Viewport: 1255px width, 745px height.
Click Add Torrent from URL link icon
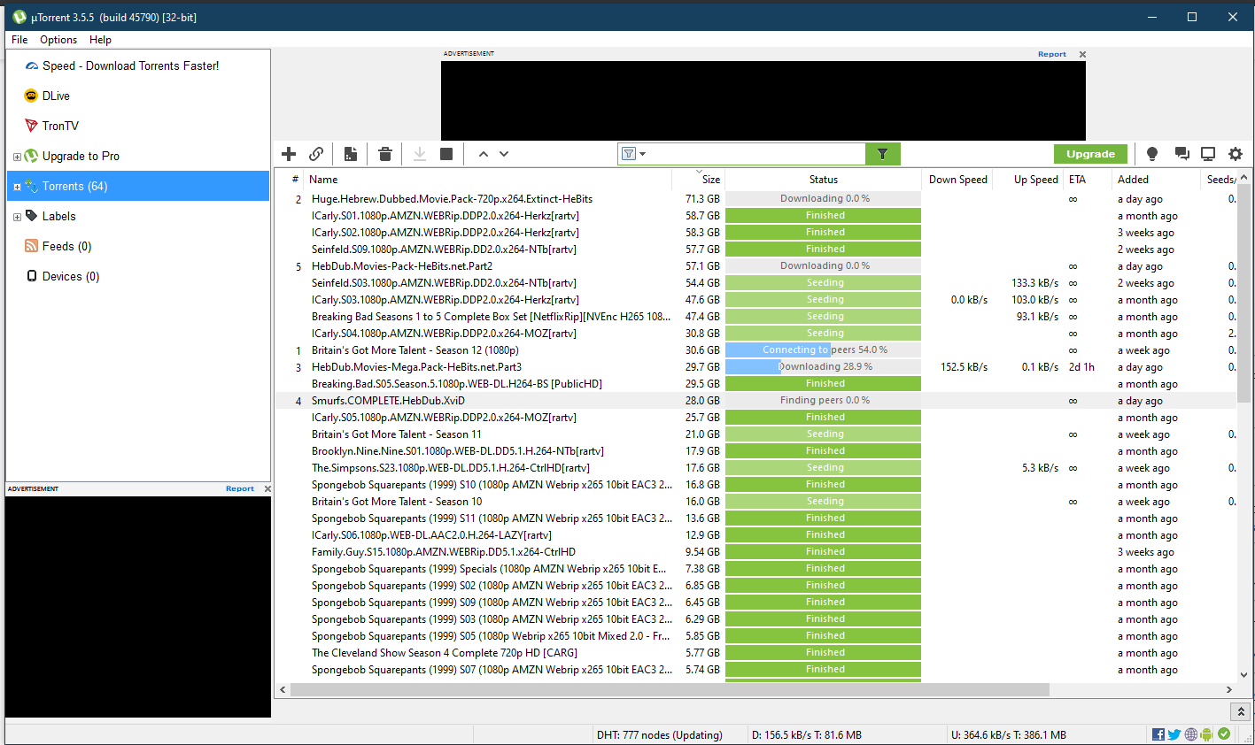[316, 154]
